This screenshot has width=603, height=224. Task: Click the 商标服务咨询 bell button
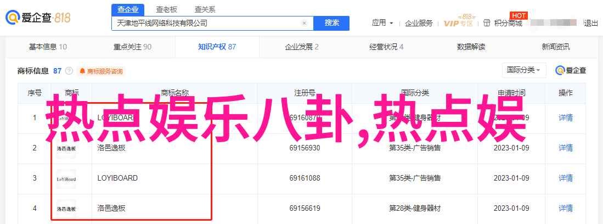tap(101, 71)
